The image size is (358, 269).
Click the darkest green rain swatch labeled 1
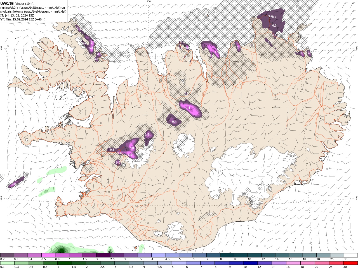point(65,263)
